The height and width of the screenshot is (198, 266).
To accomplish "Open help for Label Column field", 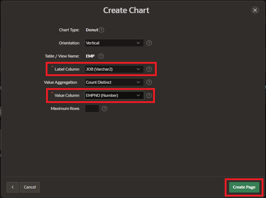I will click(149, 69).
